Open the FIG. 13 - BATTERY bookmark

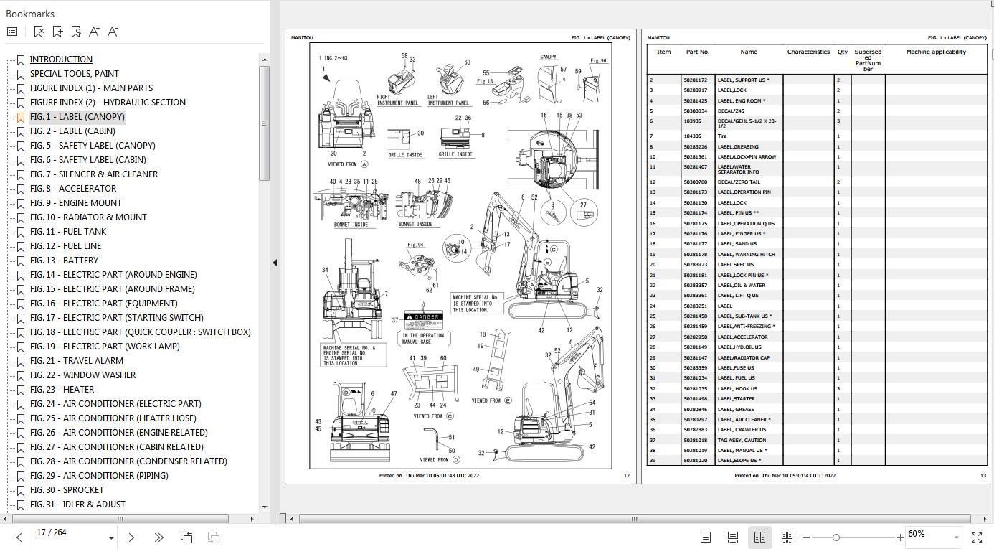[64, 260]
